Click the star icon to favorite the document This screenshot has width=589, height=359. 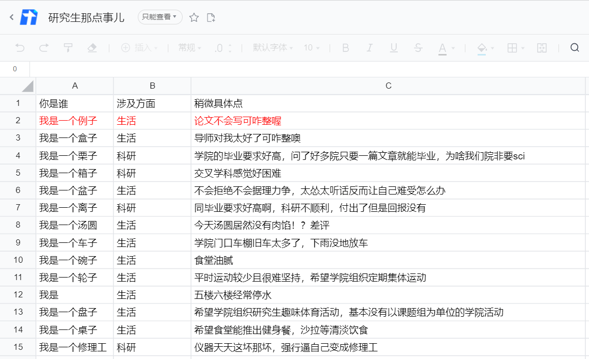point(193,17)
